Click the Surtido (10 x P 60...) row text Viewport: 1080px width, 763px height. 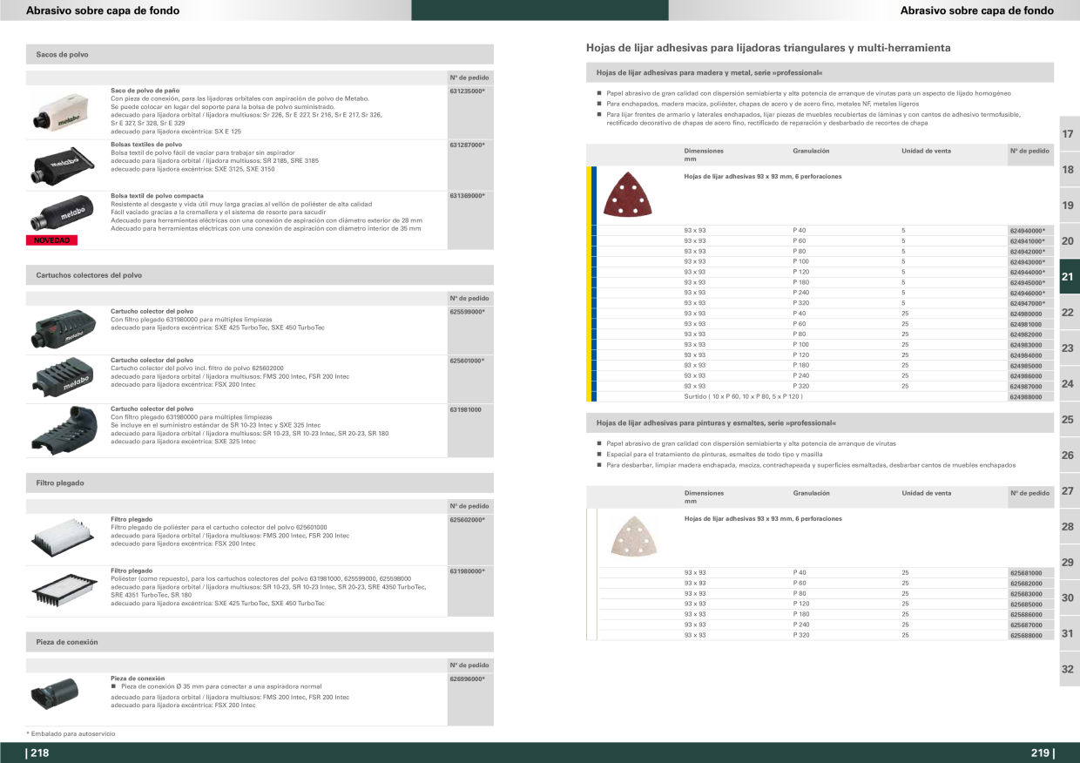click(x=743, y=397)
